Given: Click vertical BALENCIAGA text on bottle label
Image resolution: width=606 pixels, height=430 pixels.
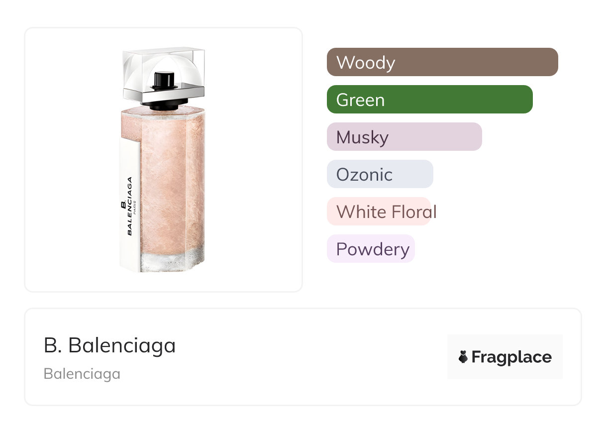Looking at the screenshot, I should pyautogui.click(x=129, y=206).
